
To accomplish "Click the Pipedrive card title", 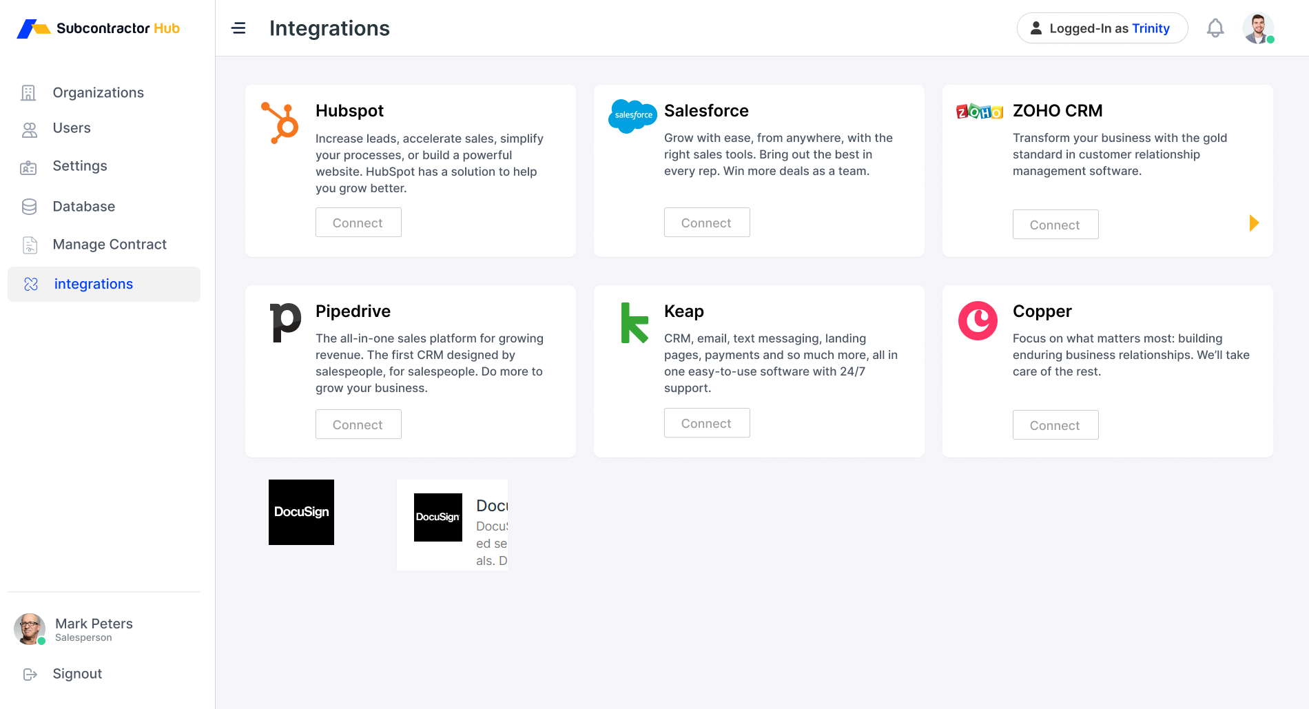I will pos(353,311).
